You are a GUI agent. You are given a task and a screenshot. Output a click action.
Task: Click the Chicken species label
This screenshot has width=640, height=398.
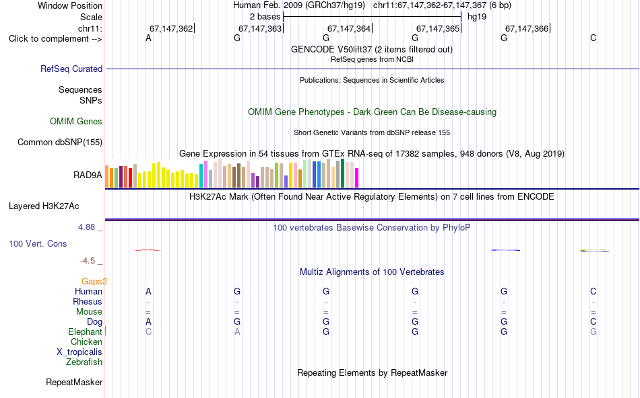(x=86, y=342)
